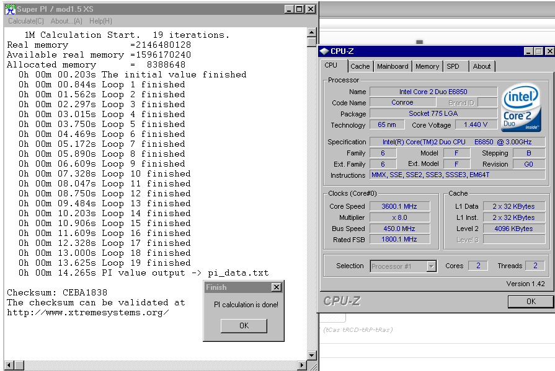This screenshot has height=371, width=555.
Task: Click OK in the Finish dialog
Action: (x=244, y=326)
